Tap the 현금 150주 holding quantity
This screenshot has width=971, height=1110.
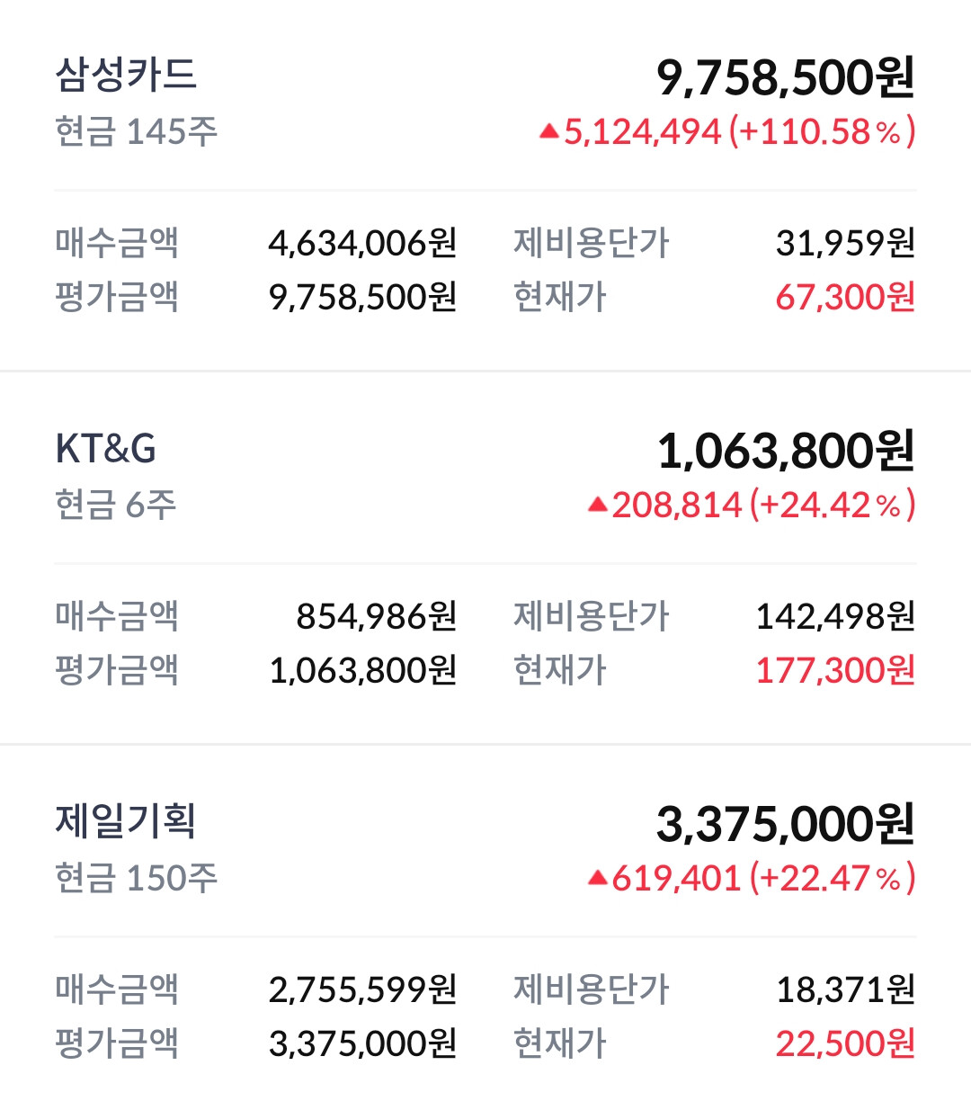(x=137, y=877)
